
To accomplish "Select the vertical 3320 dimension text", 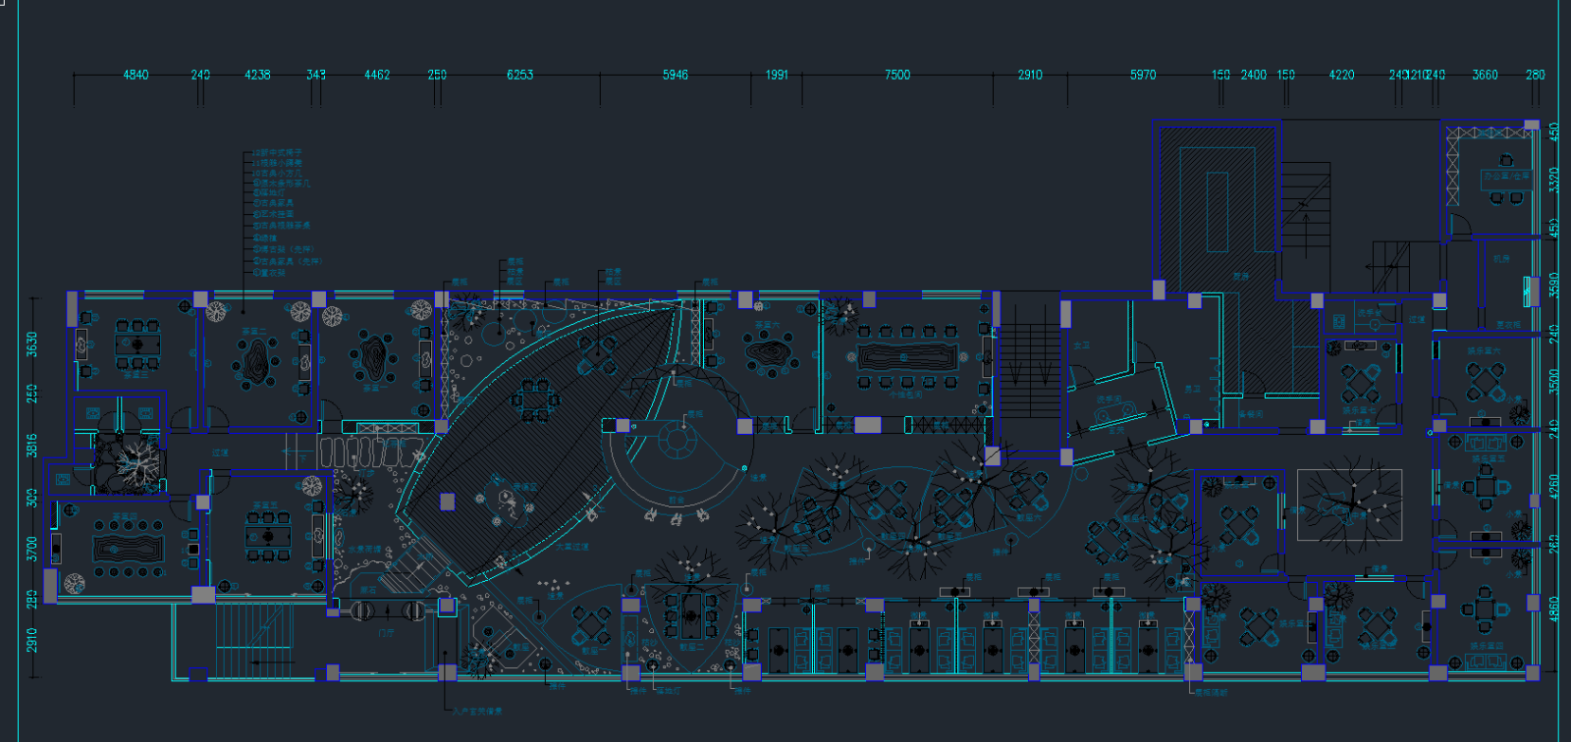I will click(1553, 181).
